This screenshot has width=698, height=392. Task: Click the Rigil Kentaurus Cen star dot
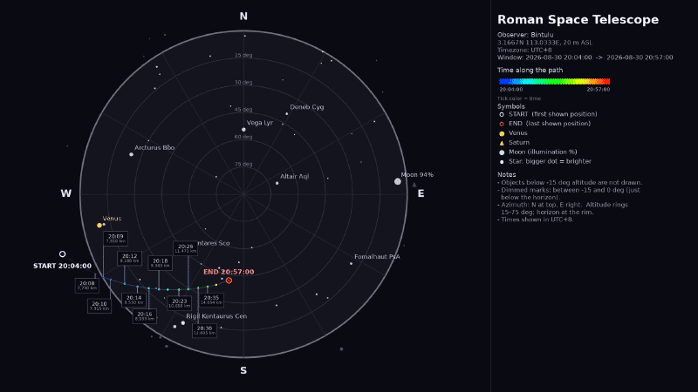click(183, 323)
